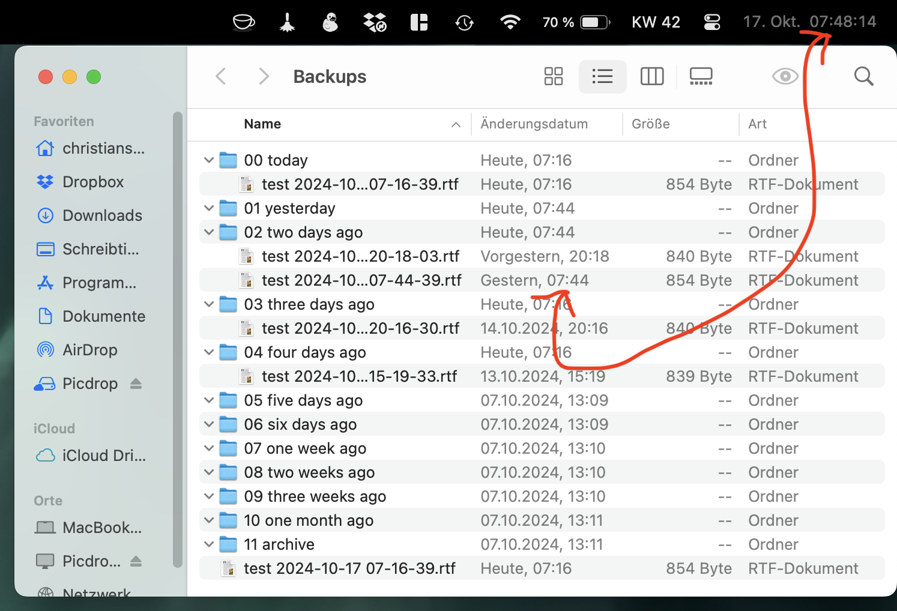The height and width of the screenshot is (611, 897).
Task: Switch to gallery view
Action: pyautogui.click(x=701, y=76)
